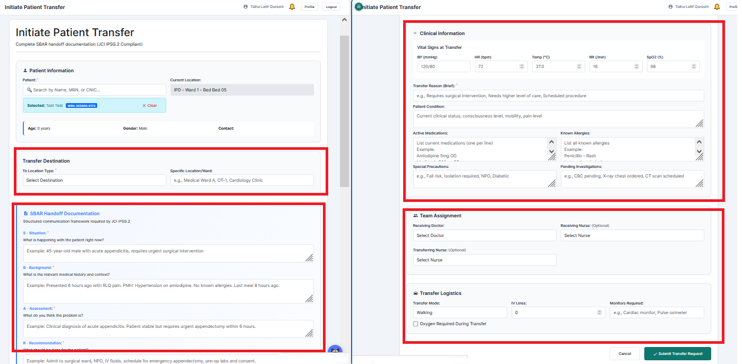Viewport: 742px width, 364px height.
Task: Click Logout in the header
Action: click(x=331, y=7)
